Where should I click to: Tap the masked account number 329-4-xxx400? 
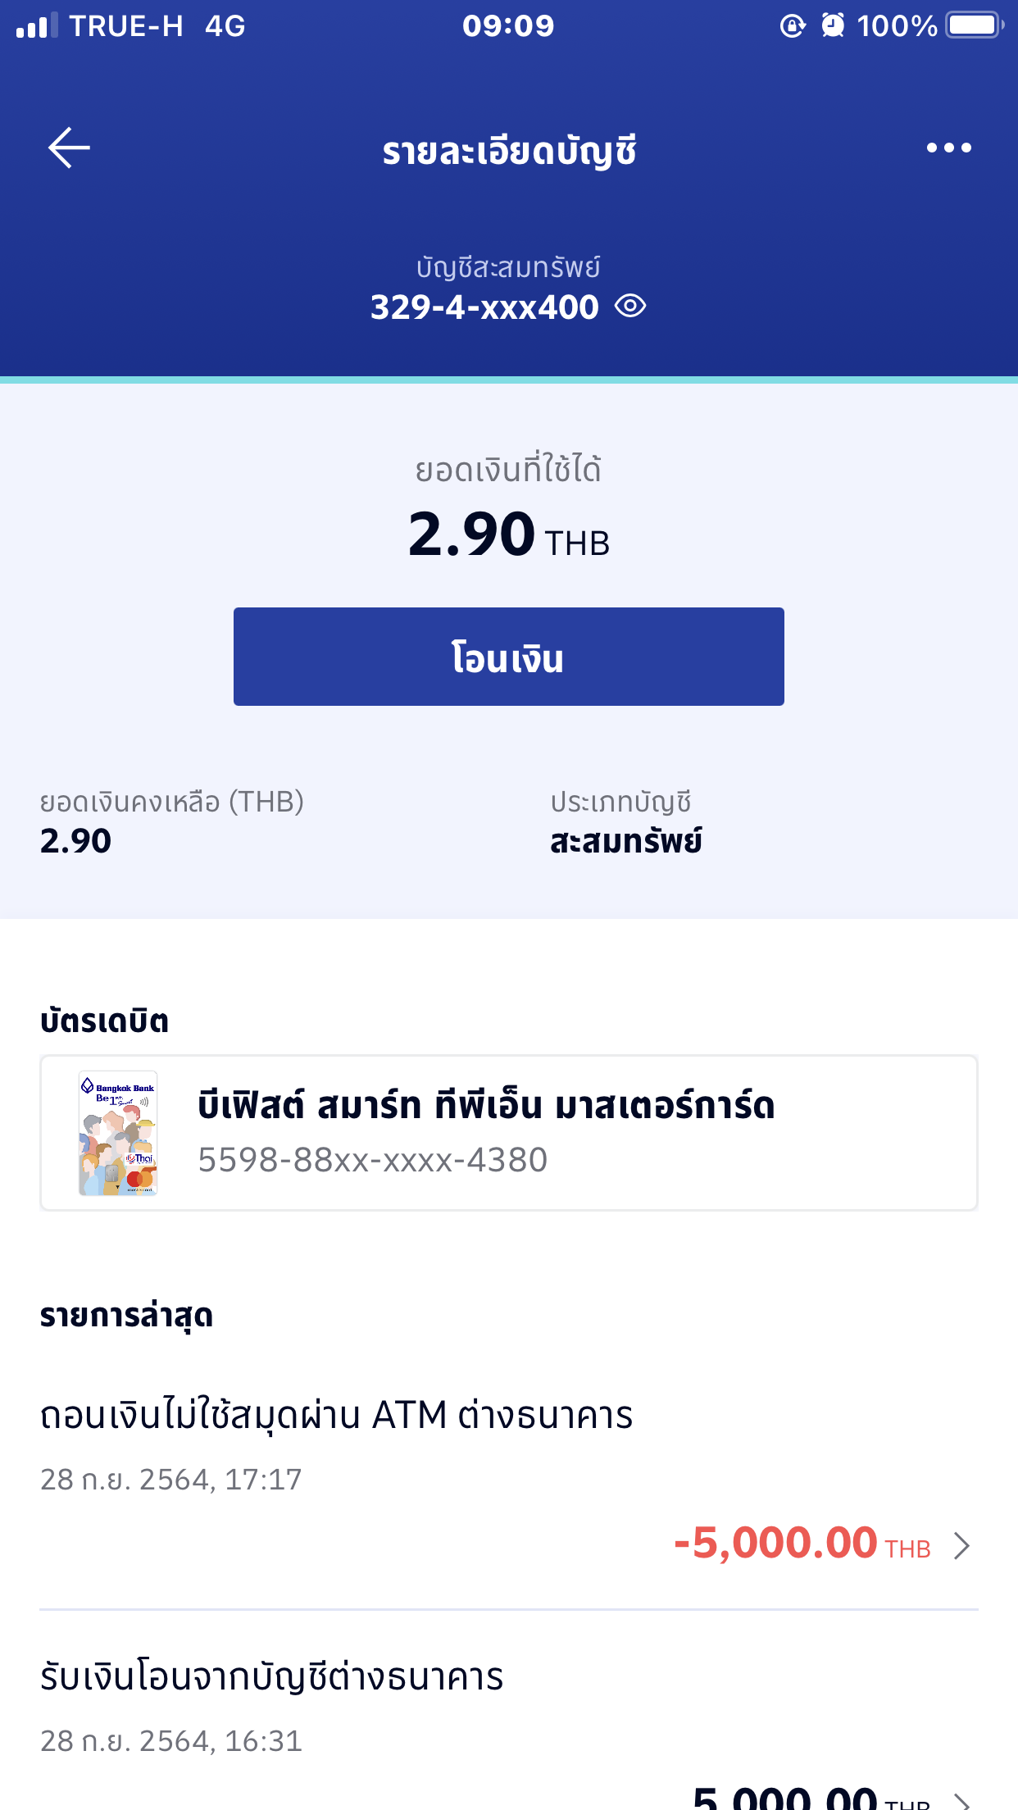coord(484,307)
